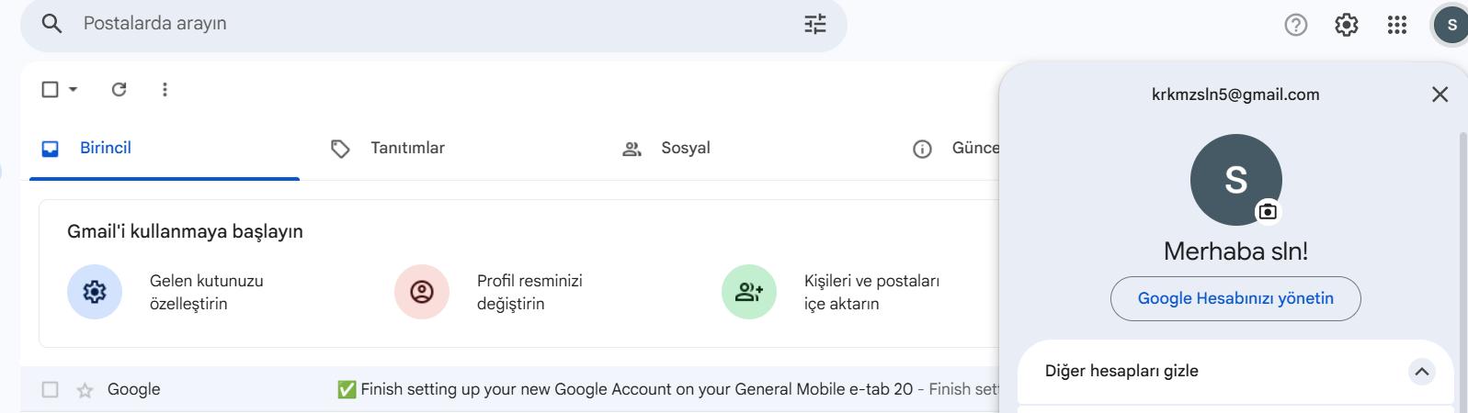Open search filter options icon
The image size is (1468, 413).
(x=815, y=24)
